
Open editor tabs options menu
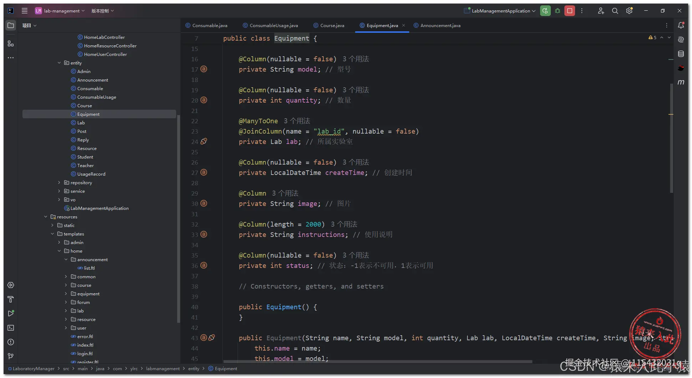pos(667,25)
